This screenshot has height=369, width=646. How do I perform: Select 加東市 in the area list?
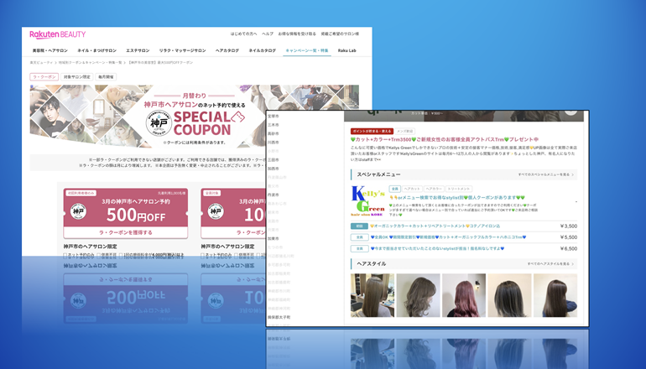pos(274,238)
